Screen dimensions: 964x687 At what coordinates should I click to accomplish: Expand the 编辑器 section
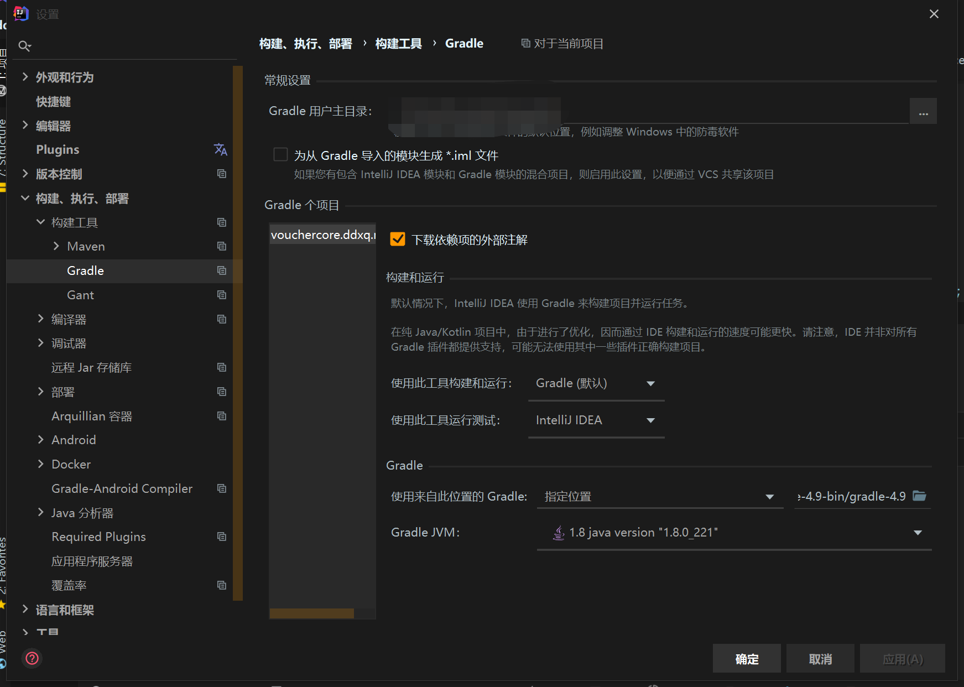click(25, 126)
